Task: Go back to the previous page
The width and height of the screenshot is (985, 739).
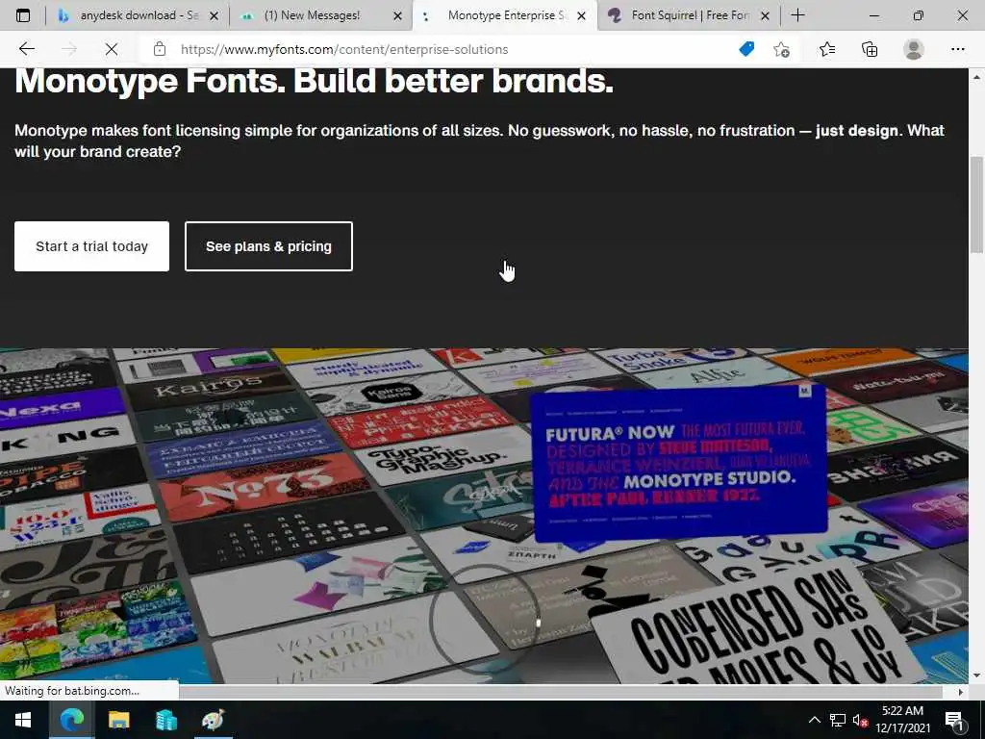Action: tap(26, 49)
